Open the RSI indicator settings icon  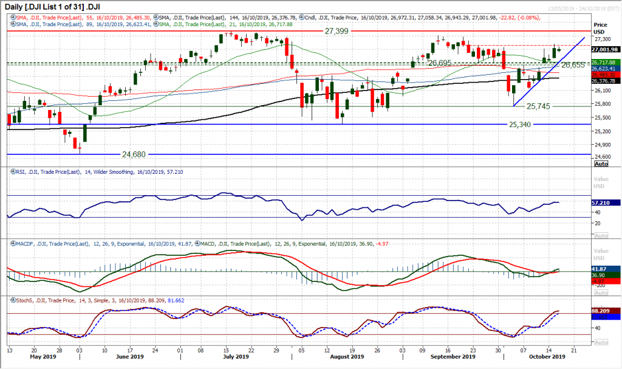pos(12,171)
